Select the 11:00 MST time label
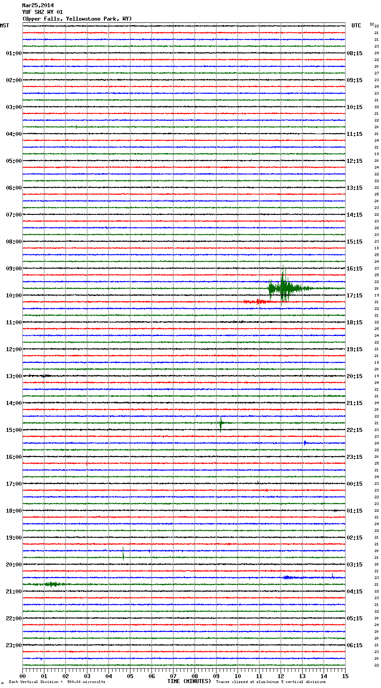381x688 pixels. 14,322
